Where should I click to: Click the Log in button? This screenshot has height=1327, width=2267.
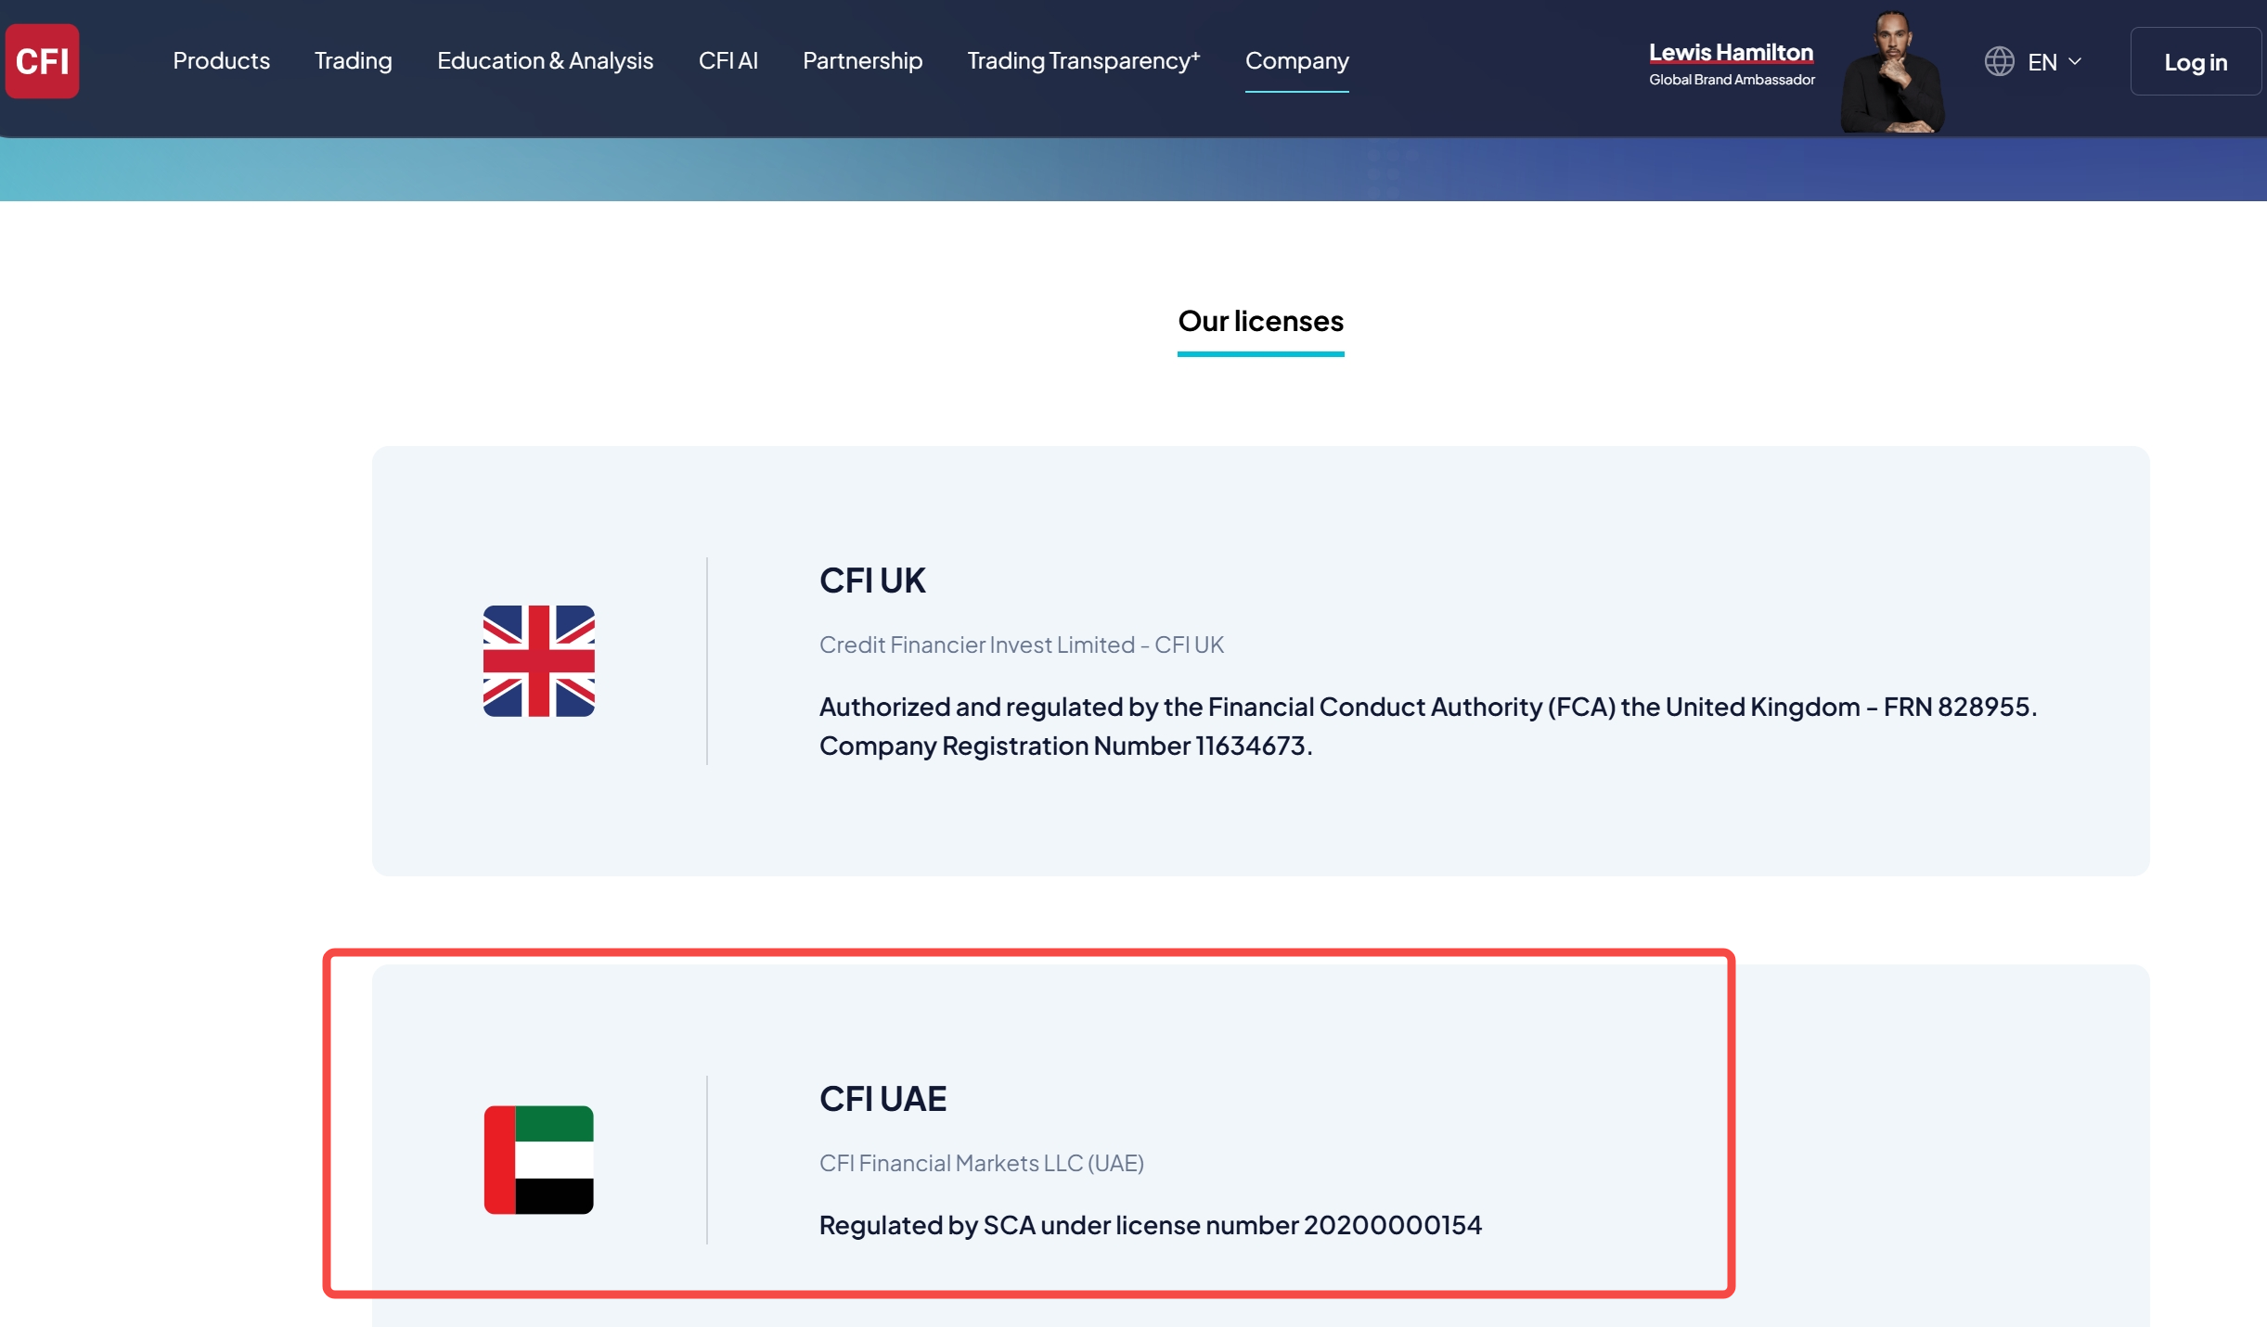click(2196, 62)
